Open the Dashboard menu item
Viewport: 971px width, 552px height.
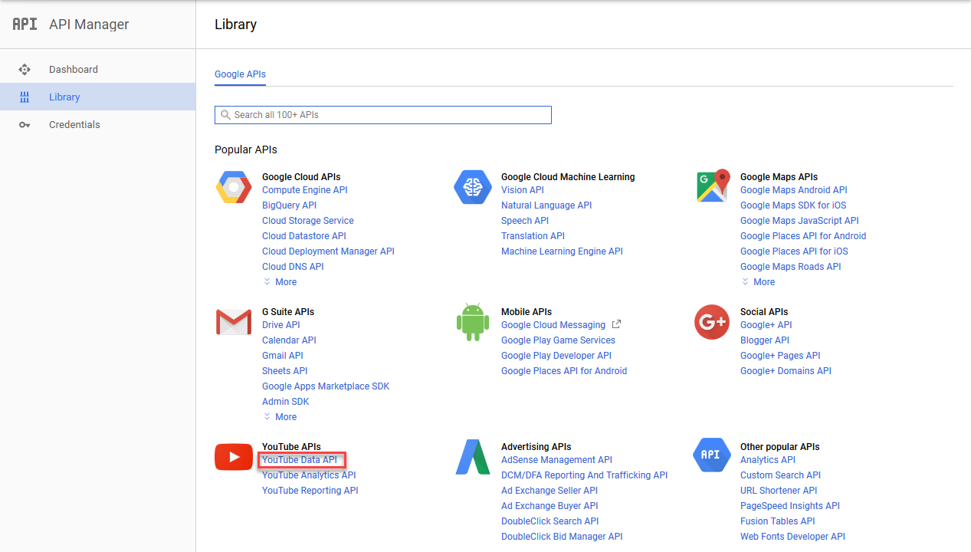97,69
